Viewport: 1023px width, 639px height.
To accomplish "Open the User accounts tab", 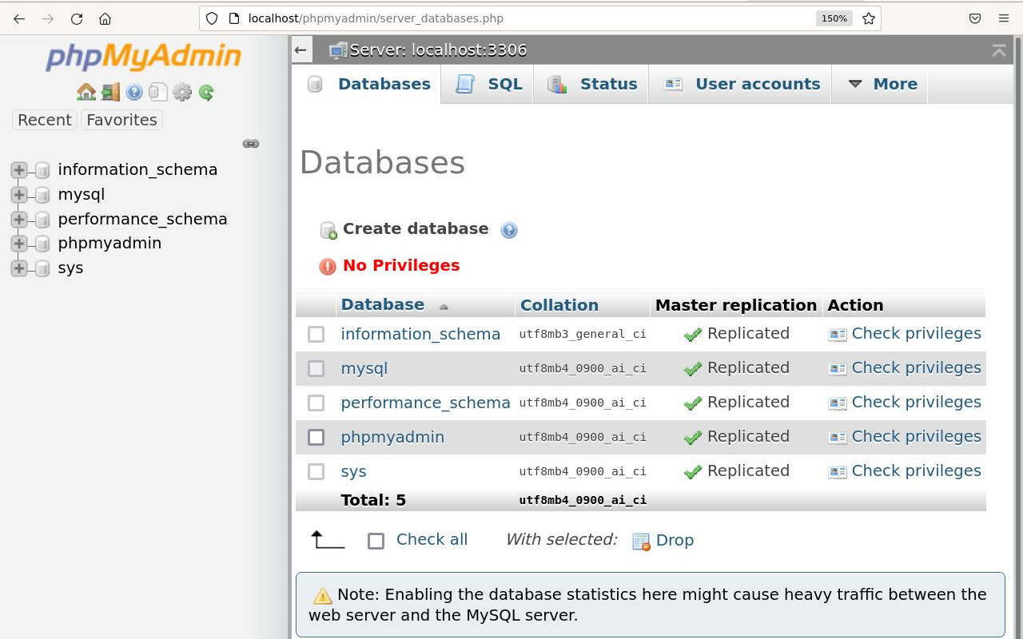I will pos(742,84).
